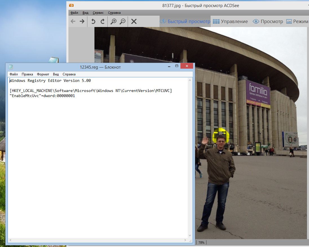Rotate the photo counterclockwise

point(93,21)
